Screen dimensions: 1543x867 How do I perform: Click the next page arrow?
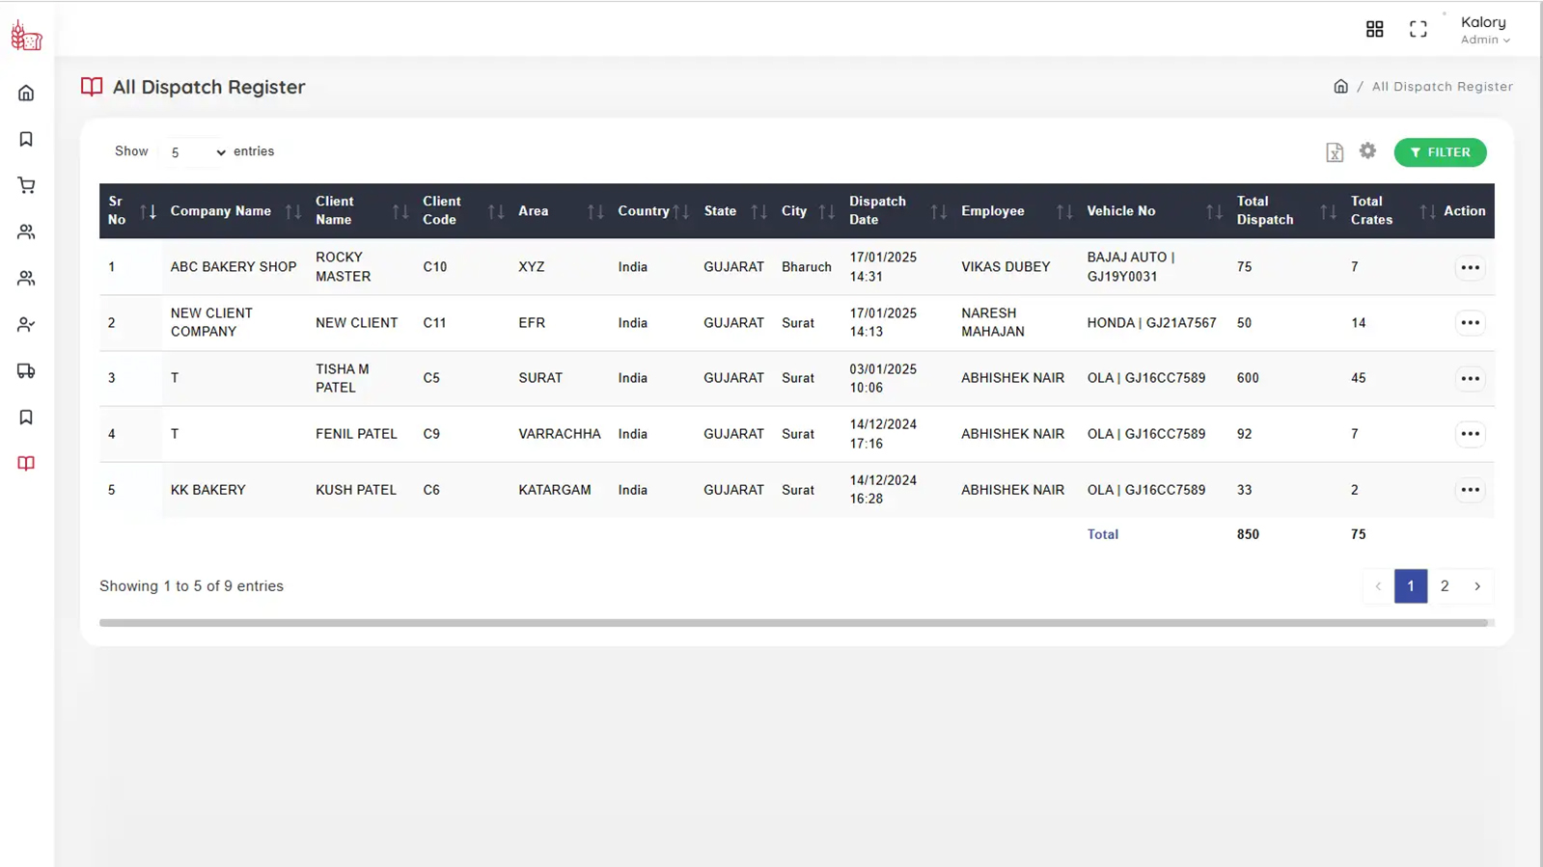pos(1476,586)
